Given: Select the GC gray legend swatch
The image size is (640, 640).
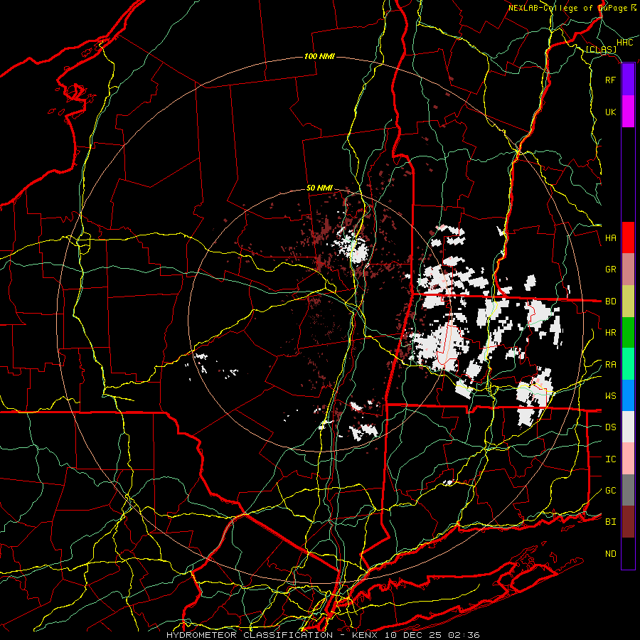Looking at the screenshot, I should point(628,490).
